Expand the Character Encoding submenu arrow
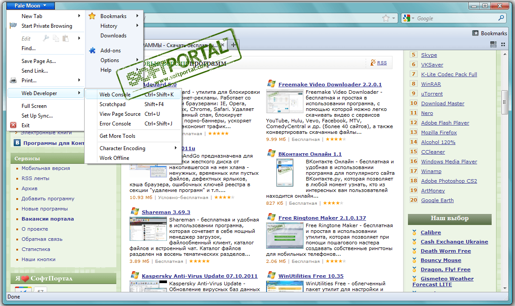Image resolution: width=515 pixels, height=306 pixels. click(x=176, y=148)
